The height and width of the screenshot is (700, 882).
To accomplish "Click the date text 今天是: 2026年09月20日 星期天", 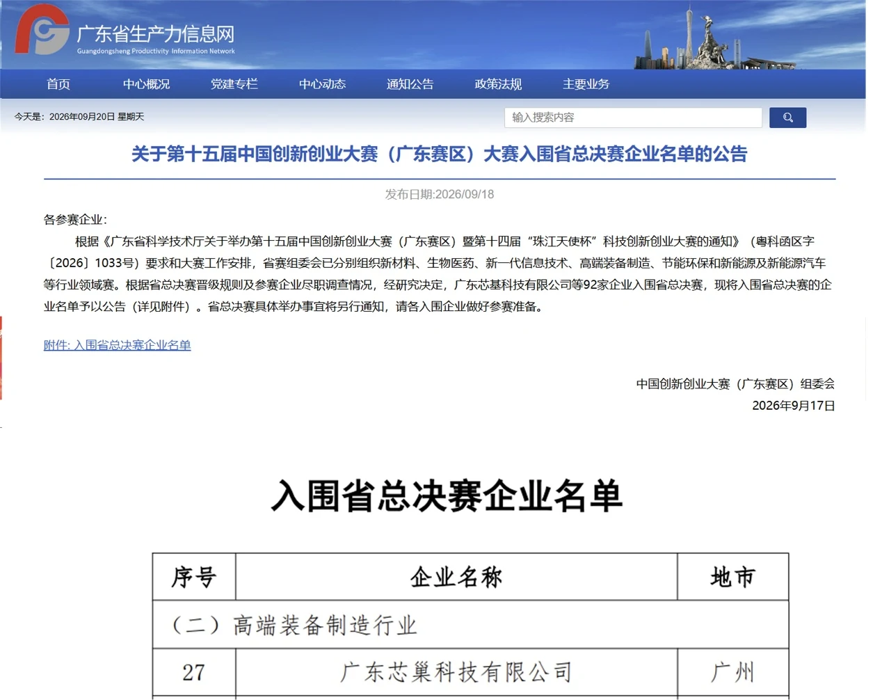I will 79,117.
